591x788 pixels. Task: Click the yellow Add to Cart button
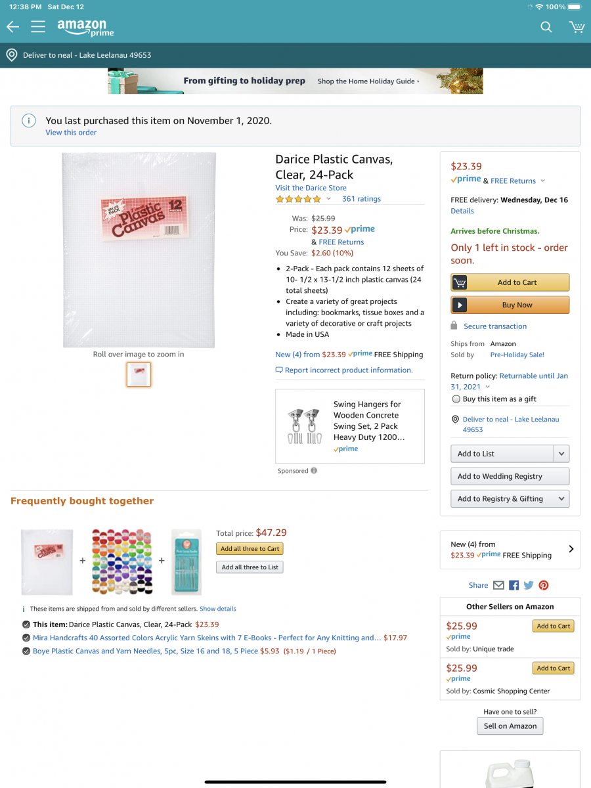[x=510, y=282]
